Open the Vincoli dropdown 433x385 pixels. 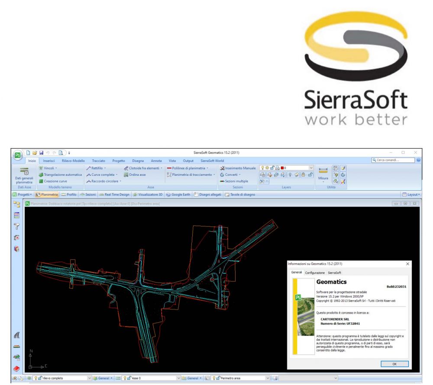[x=48, y=168]
